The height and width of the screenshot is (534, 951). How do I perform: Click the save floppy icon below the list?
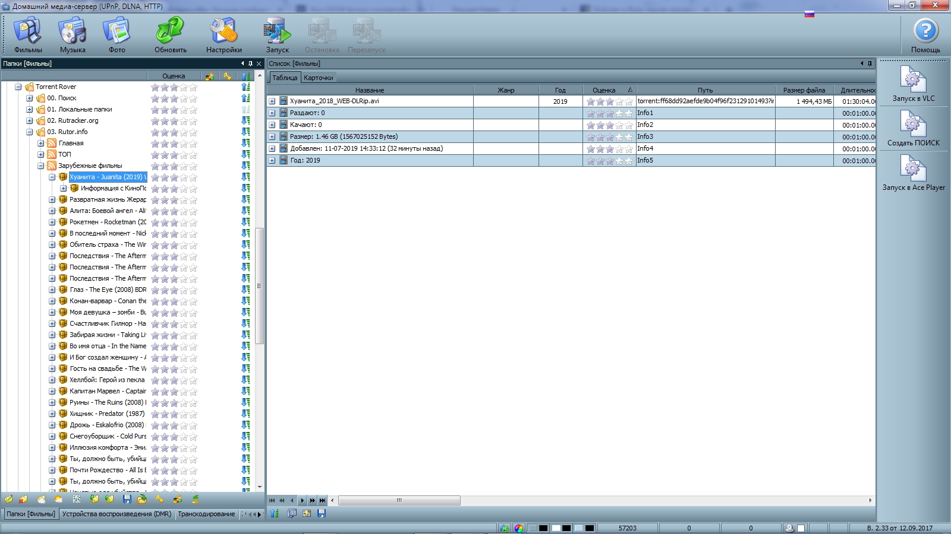[x=322, y=514]
